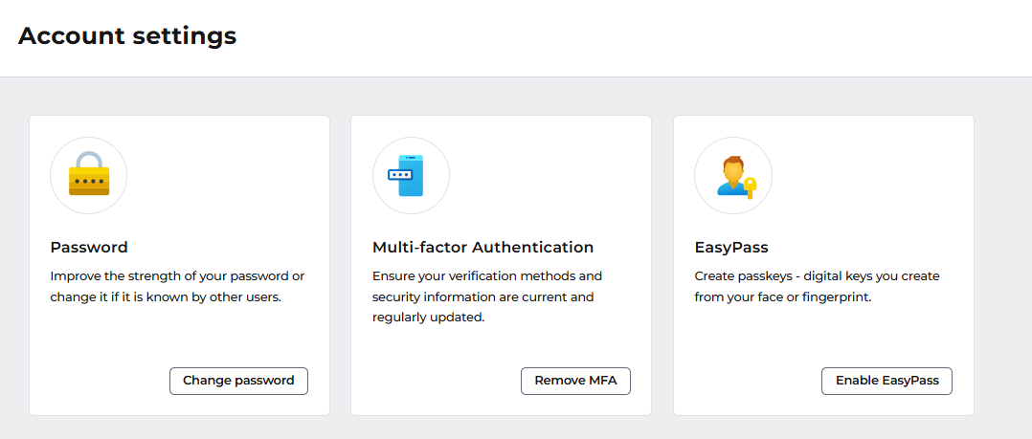Click the "change it if it is known" line
The height and width of the screenshot is (439, 1032).
coord(166,297)
